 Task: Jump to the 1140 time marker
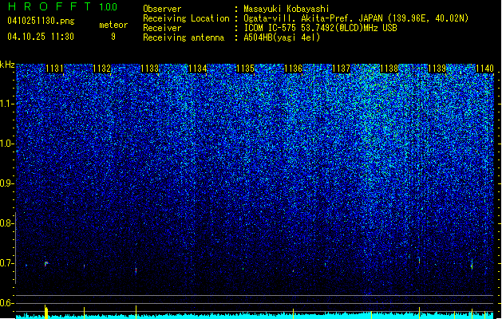(x=484, y=69)
